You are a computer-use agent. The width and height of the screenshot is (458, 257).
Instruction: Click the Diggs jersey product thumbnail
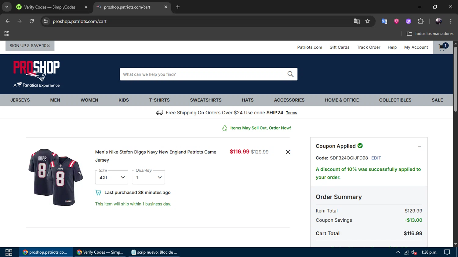[56, 177]
